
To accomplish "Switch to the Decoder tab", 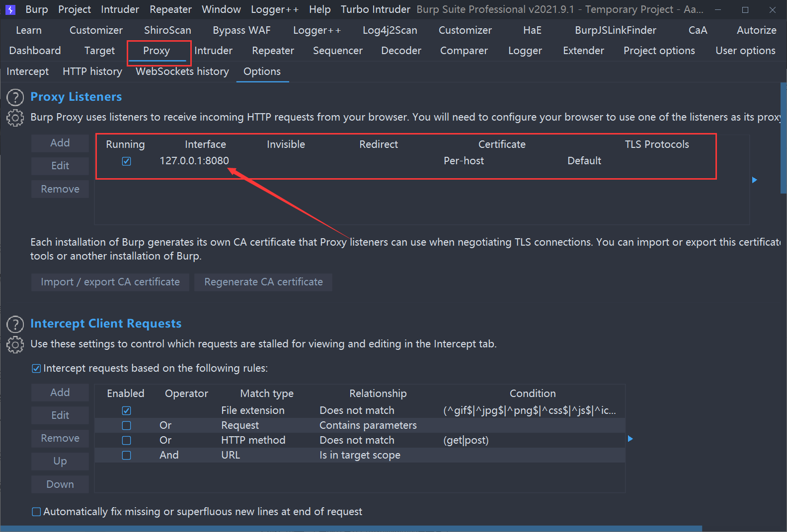I will pos(401,51).
